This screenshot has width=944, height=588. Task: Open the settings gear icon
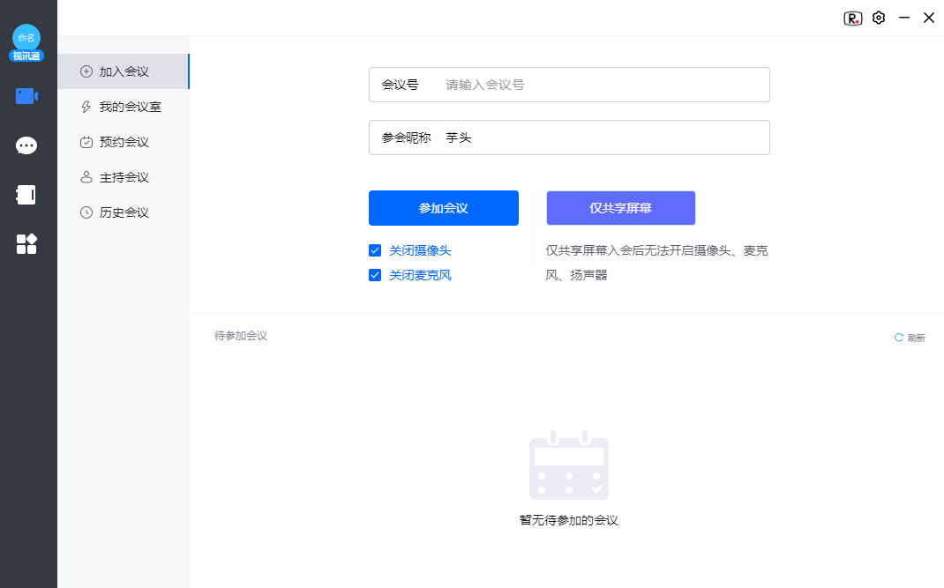(x=879, y=18)
